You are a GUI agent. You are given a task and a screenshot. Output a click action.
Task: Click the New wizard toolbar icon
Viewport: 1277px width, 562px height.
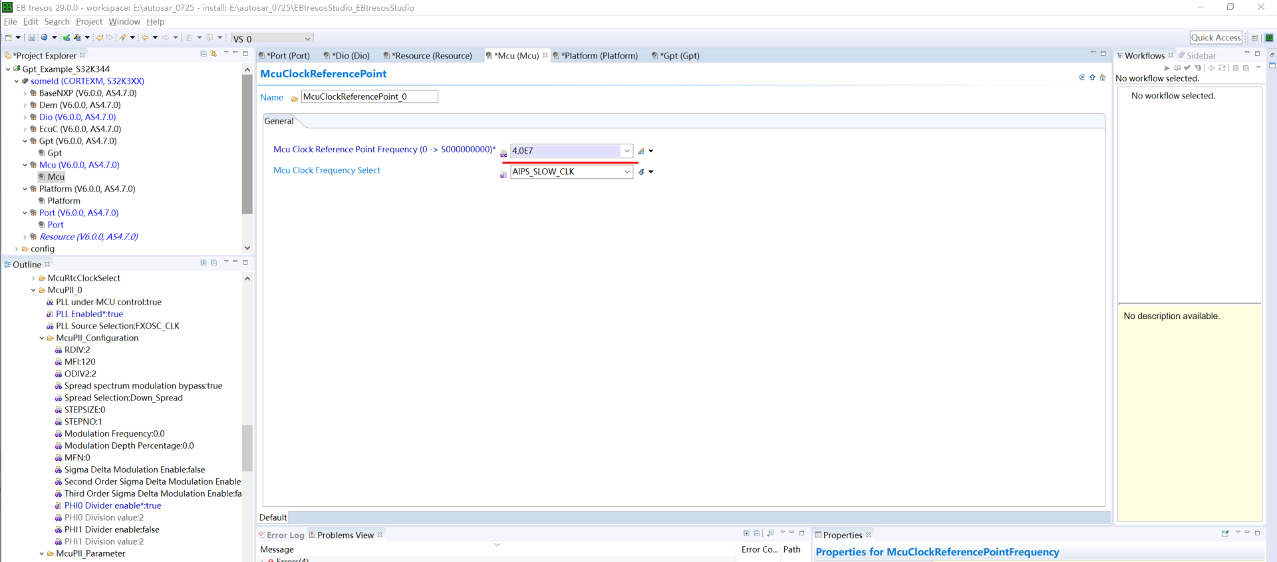(8, 38)
